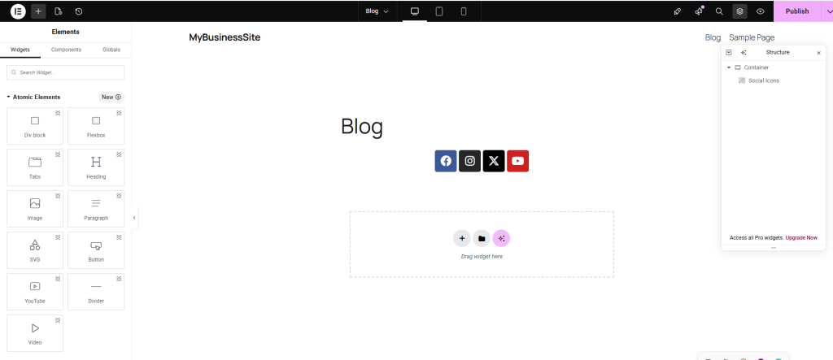Open the Blog page dropdown in top bar
This screenshot has height=360, width=833.
click(377, 11)
